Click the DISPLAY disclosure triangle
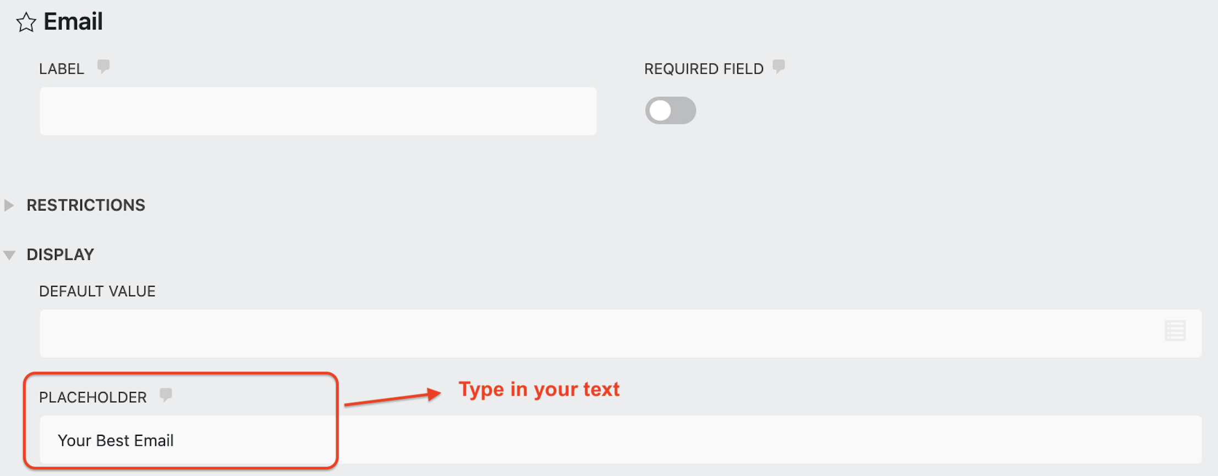The image size is (1218, 476). click(9, 254)
